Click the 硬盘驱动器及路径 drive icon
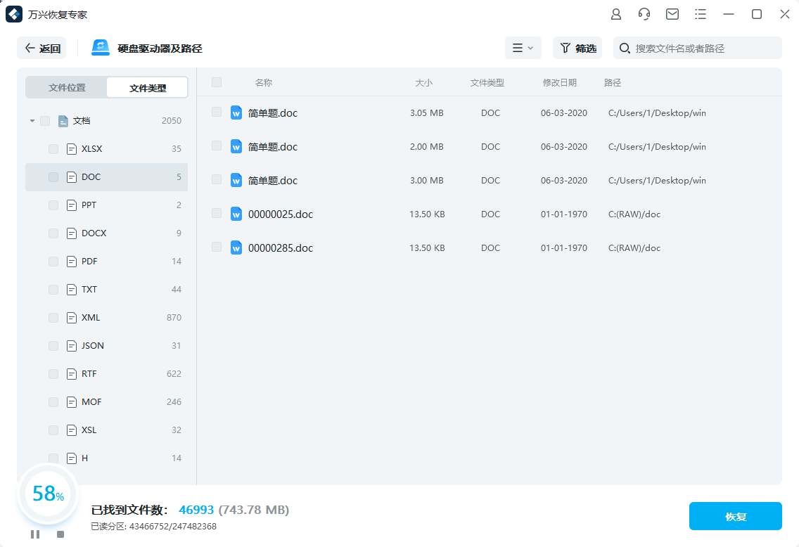 (x=101, y=48)
